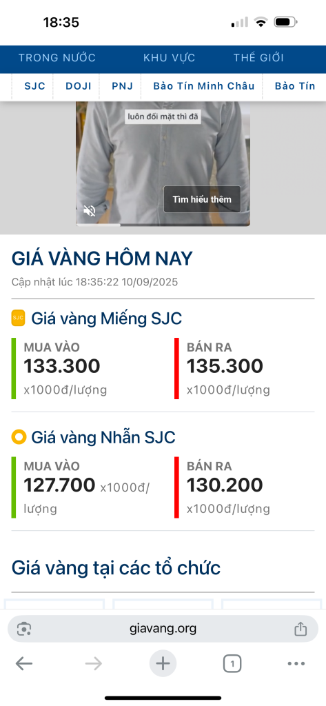Tap the yellow SJC logo icon
Viewport: 326px width, 706px height.
click(18, 318)
